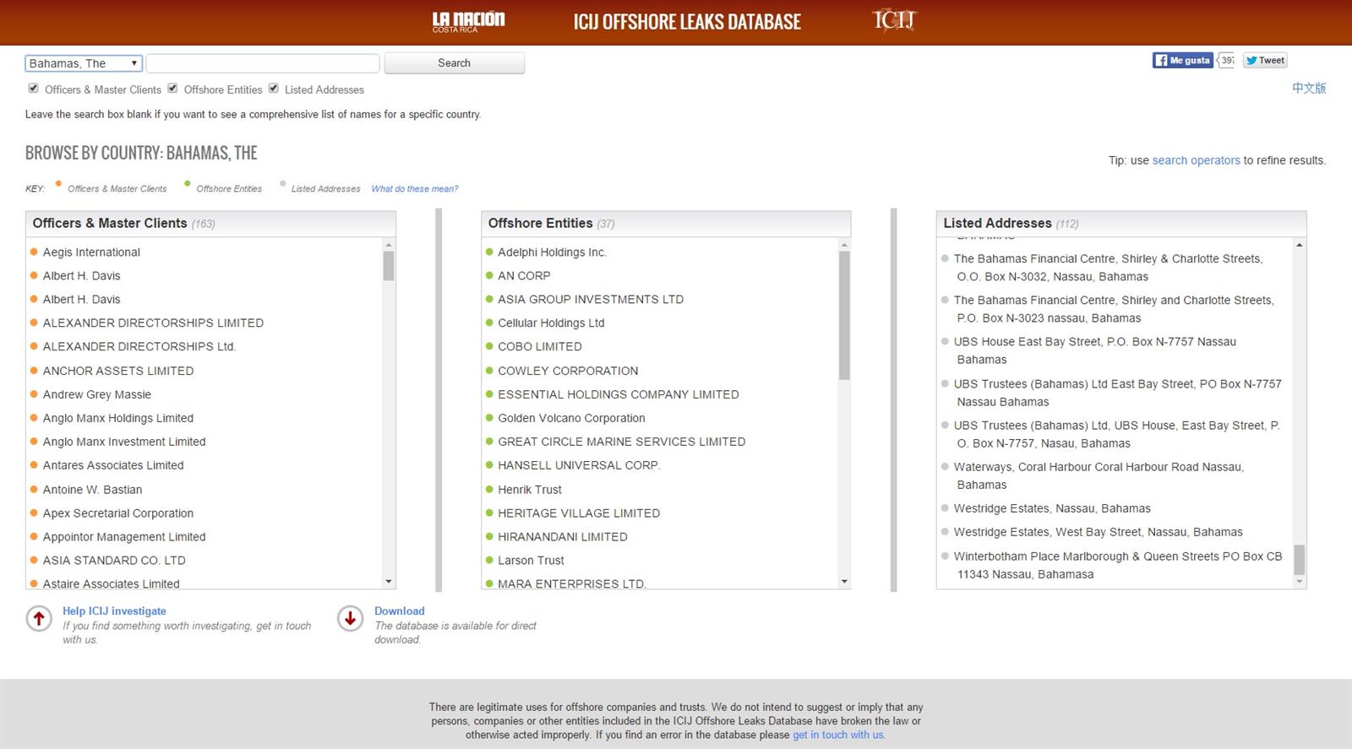Open the search operators link
The image size is (1352, 749).
1196,160
